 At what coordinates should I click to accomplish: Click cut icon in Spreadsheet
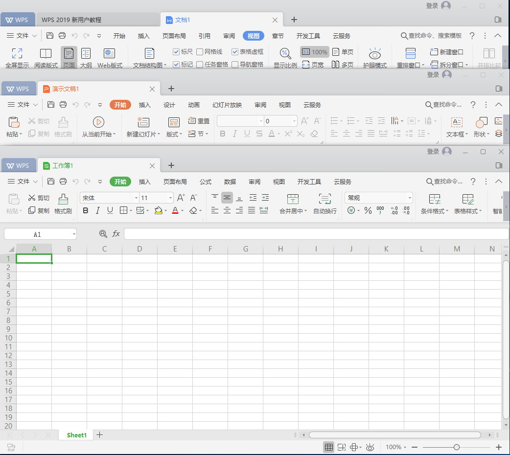pyautogui.click(x=31, y=198)
